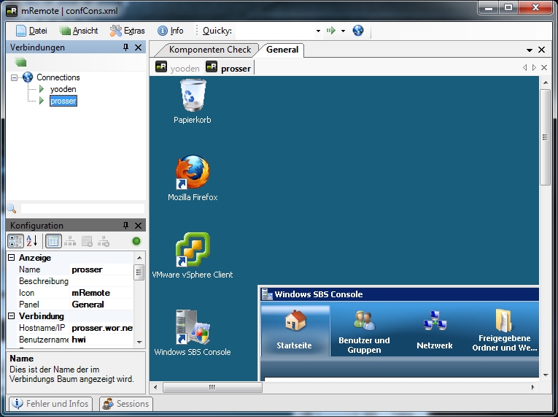Image resolution: width=558 pixels, height=417 pixels.
Task: Click the inheritance icon in the Konfiguration toolbar
Action: pos(70,241)
